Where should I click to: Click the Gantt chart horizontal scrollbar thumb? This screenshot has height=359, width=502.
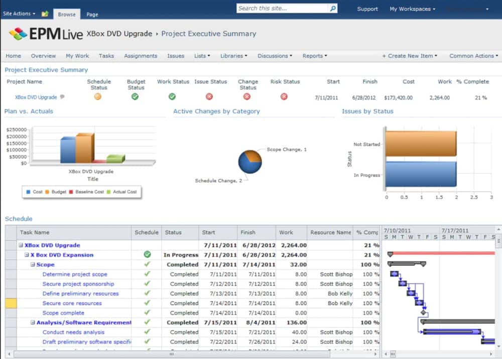(x=393, y=354)
